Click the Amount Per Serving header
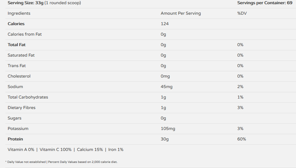Viewport: 296px width, 168px height. click(181, 13)
